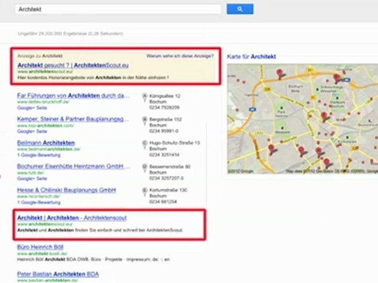Click 'Anzeige zu Architekt' label

(x=40, y=56)
